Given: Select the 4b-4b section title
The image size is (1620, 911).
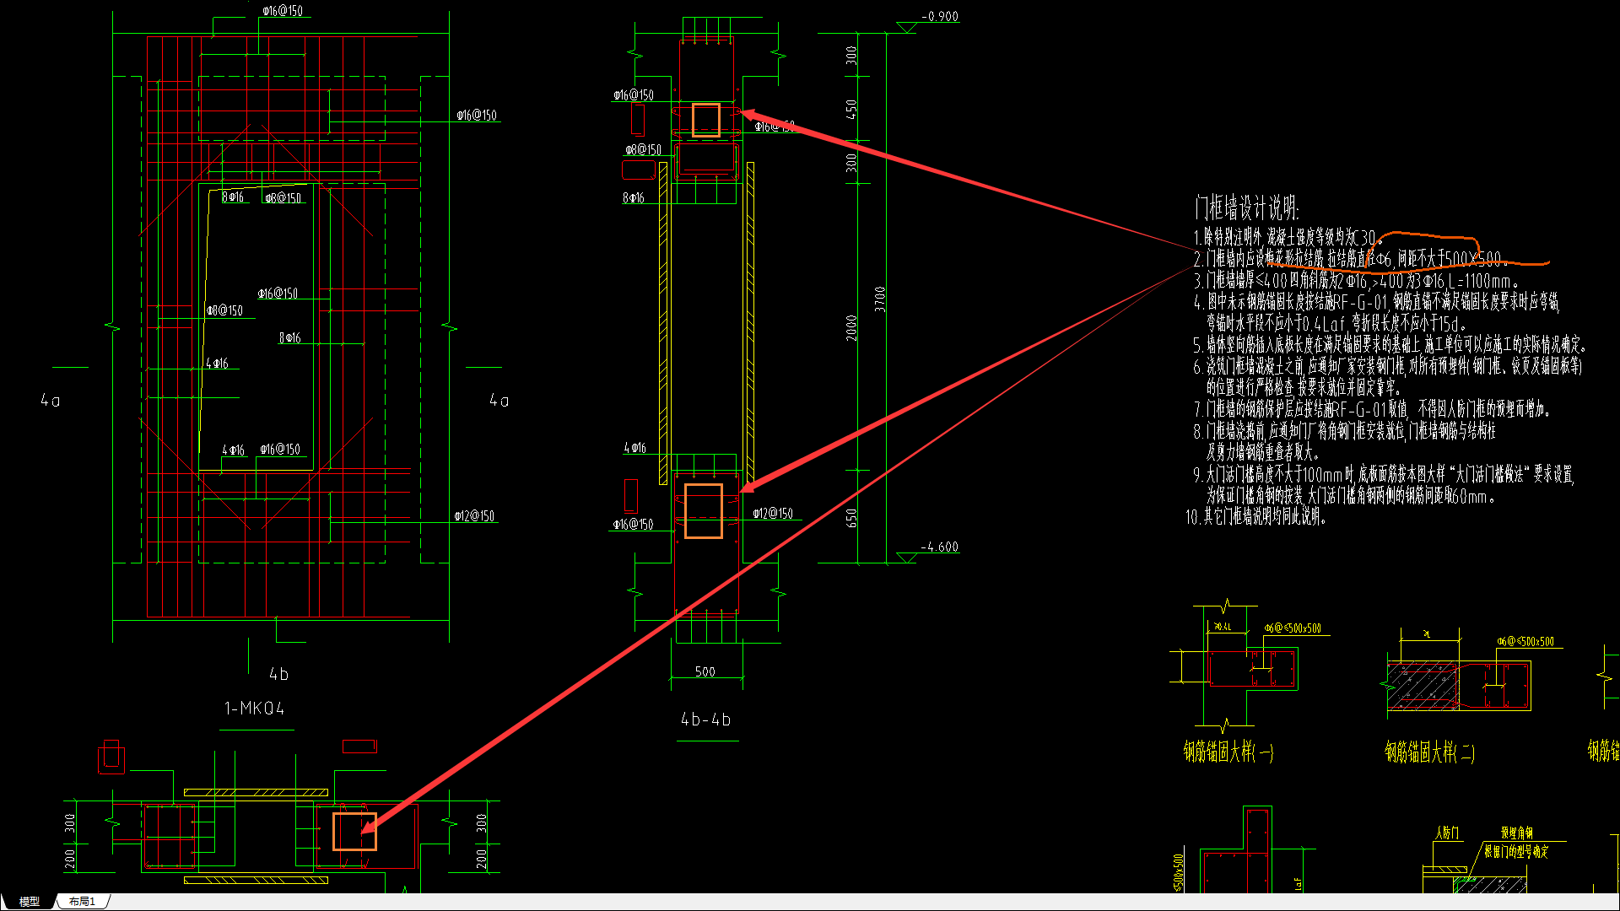Looking at the screenshot, I should (706, 720).
